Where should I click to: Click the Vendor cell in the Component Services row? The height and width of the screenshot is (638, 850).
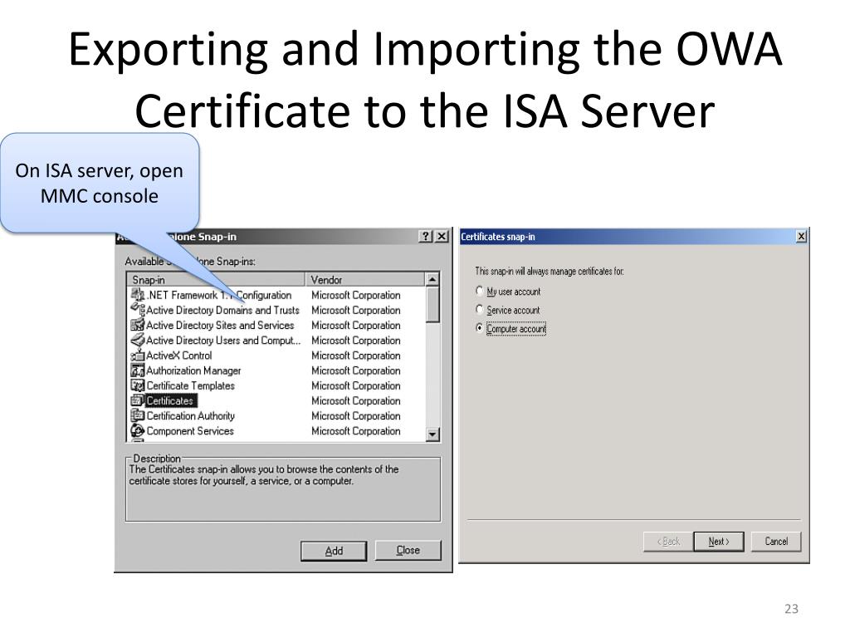(x=355, y=431)
